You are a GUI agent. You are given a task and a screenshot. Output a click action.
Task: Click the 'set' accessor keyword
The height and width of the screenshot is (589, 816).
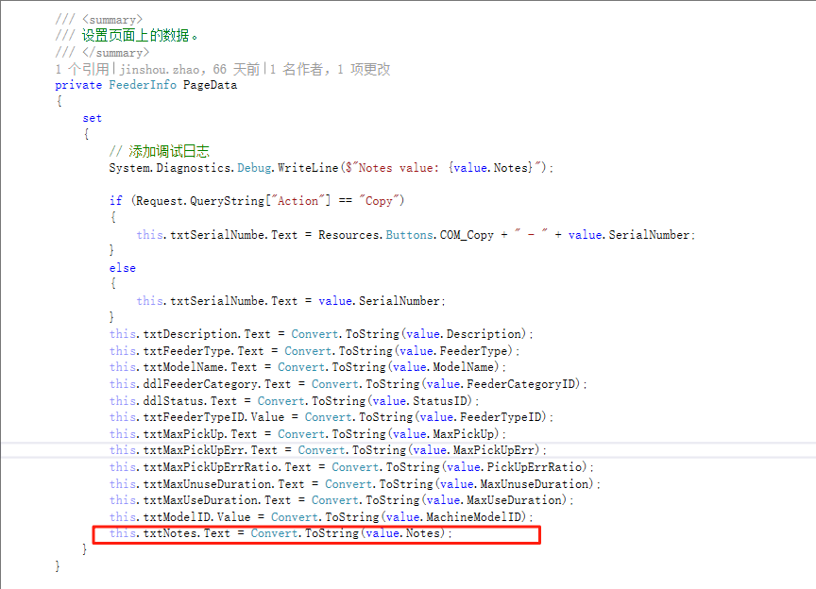93,118
